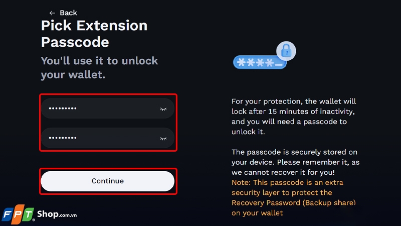Click the orange "Note:" label

coord(242,182)
